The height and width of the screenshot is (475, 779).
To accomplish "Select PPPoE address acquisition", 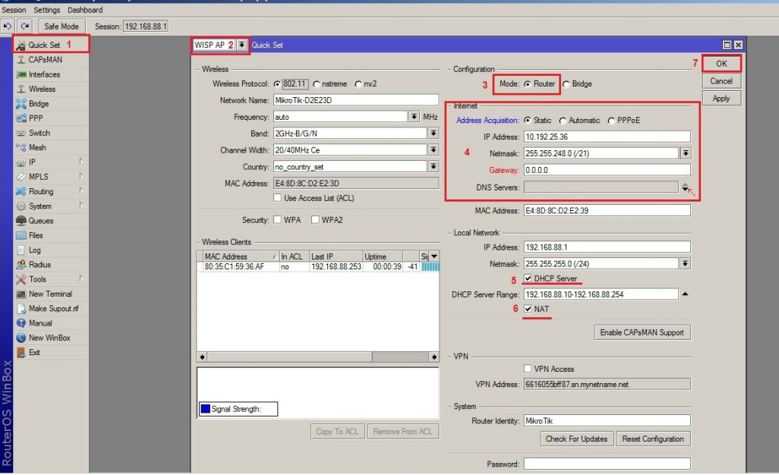I will coord(611,121).
